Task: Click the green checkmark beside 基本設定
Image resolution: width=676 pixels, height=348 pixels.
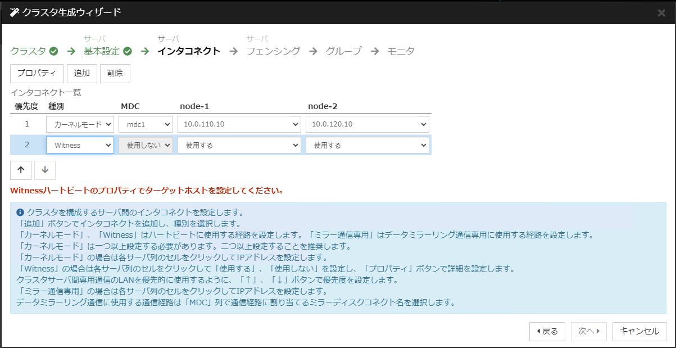Action: tap(128, 51)
